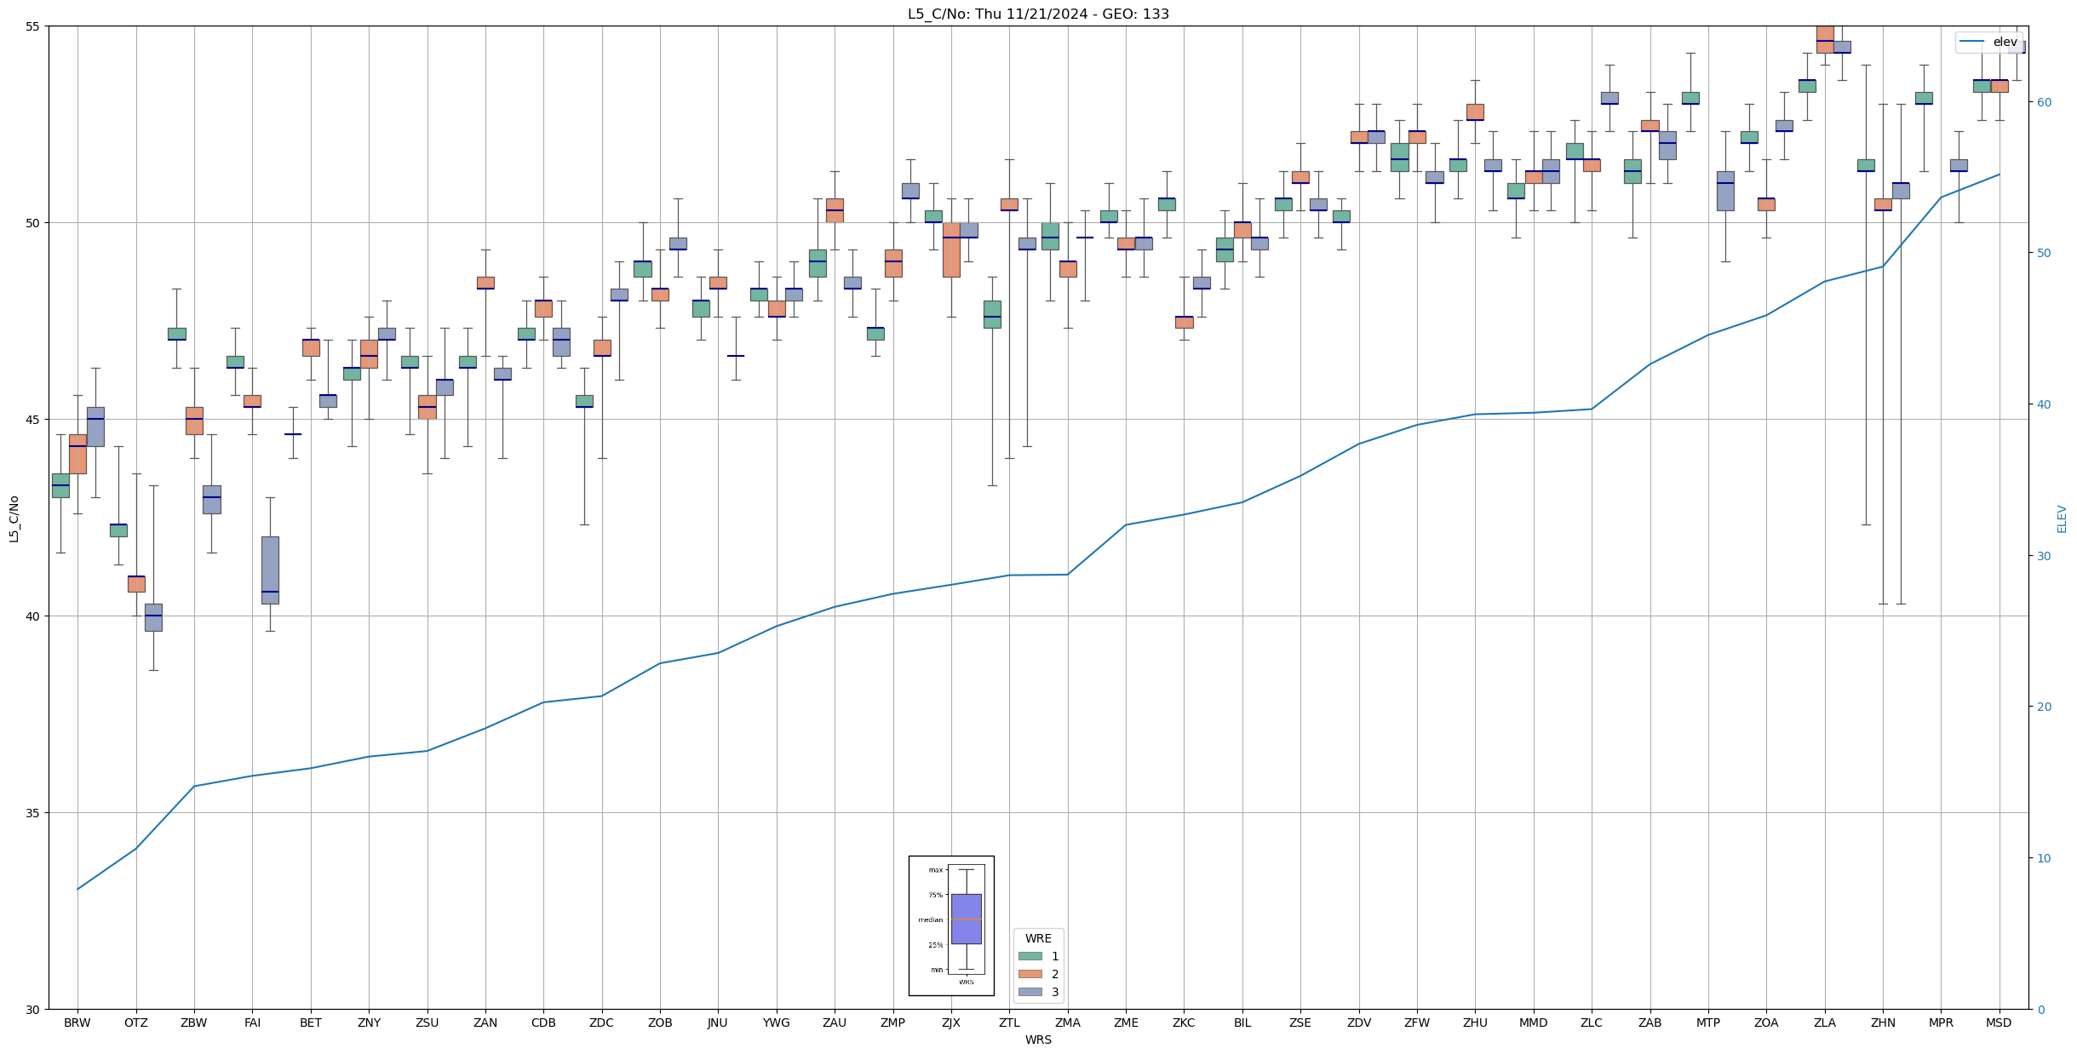Click the ELEV right axis label
2077x1054 pixels.
coord(2062,518)
